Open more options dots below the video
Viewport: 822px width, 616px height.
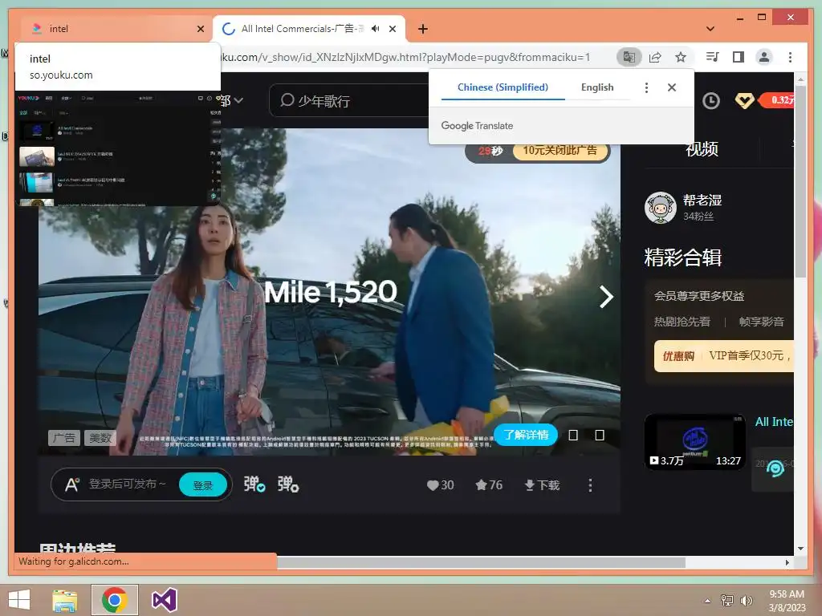[590, 485]
